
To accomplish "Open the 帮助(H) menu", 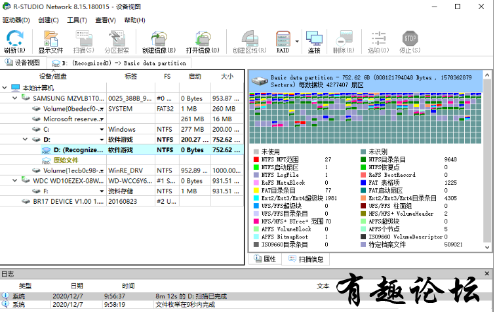I will click(134, 20).
